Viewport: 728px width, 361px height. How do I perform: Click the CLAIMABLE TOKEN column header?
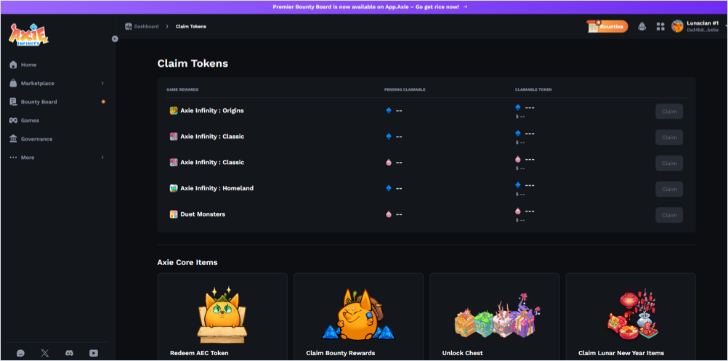533,89
